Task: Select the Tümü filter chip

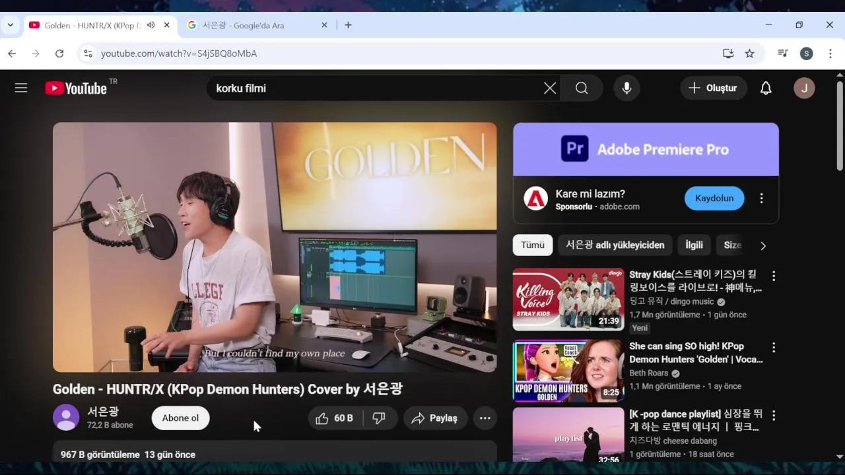Action: 533,245
